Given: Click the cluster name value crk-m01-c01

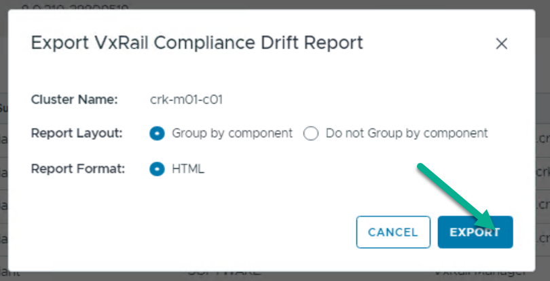Looking at the screenshot, I should 186,100.
